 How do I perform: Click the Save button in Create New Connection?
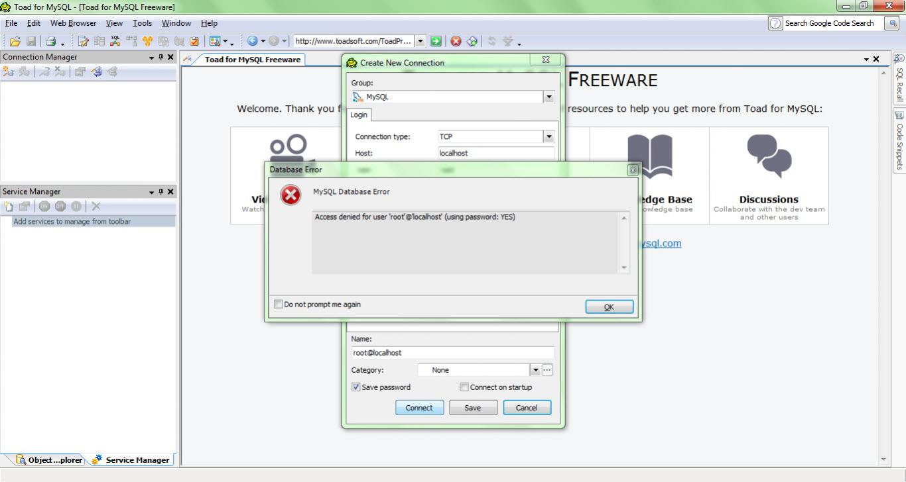(473, 408)
